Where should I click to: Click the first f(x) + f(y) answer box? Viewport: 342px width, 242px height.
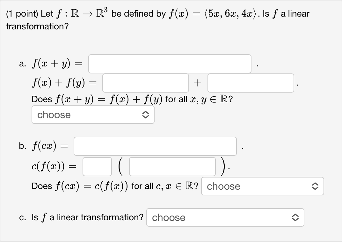tap(145, 83)
